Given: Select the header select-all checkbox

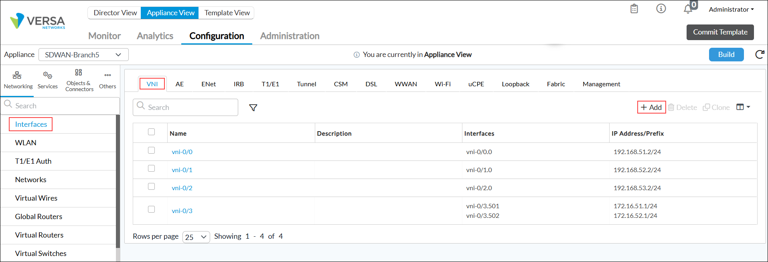Looking at the screenshot, I should 151,132.
